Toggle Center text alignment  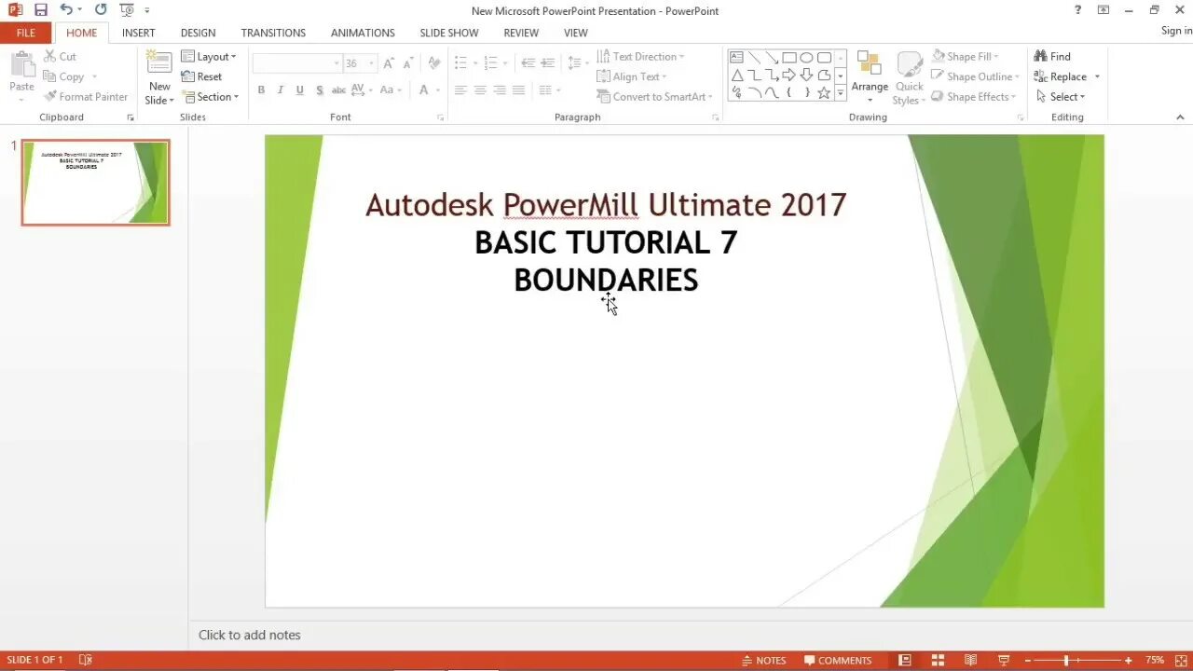pos(480,90)
